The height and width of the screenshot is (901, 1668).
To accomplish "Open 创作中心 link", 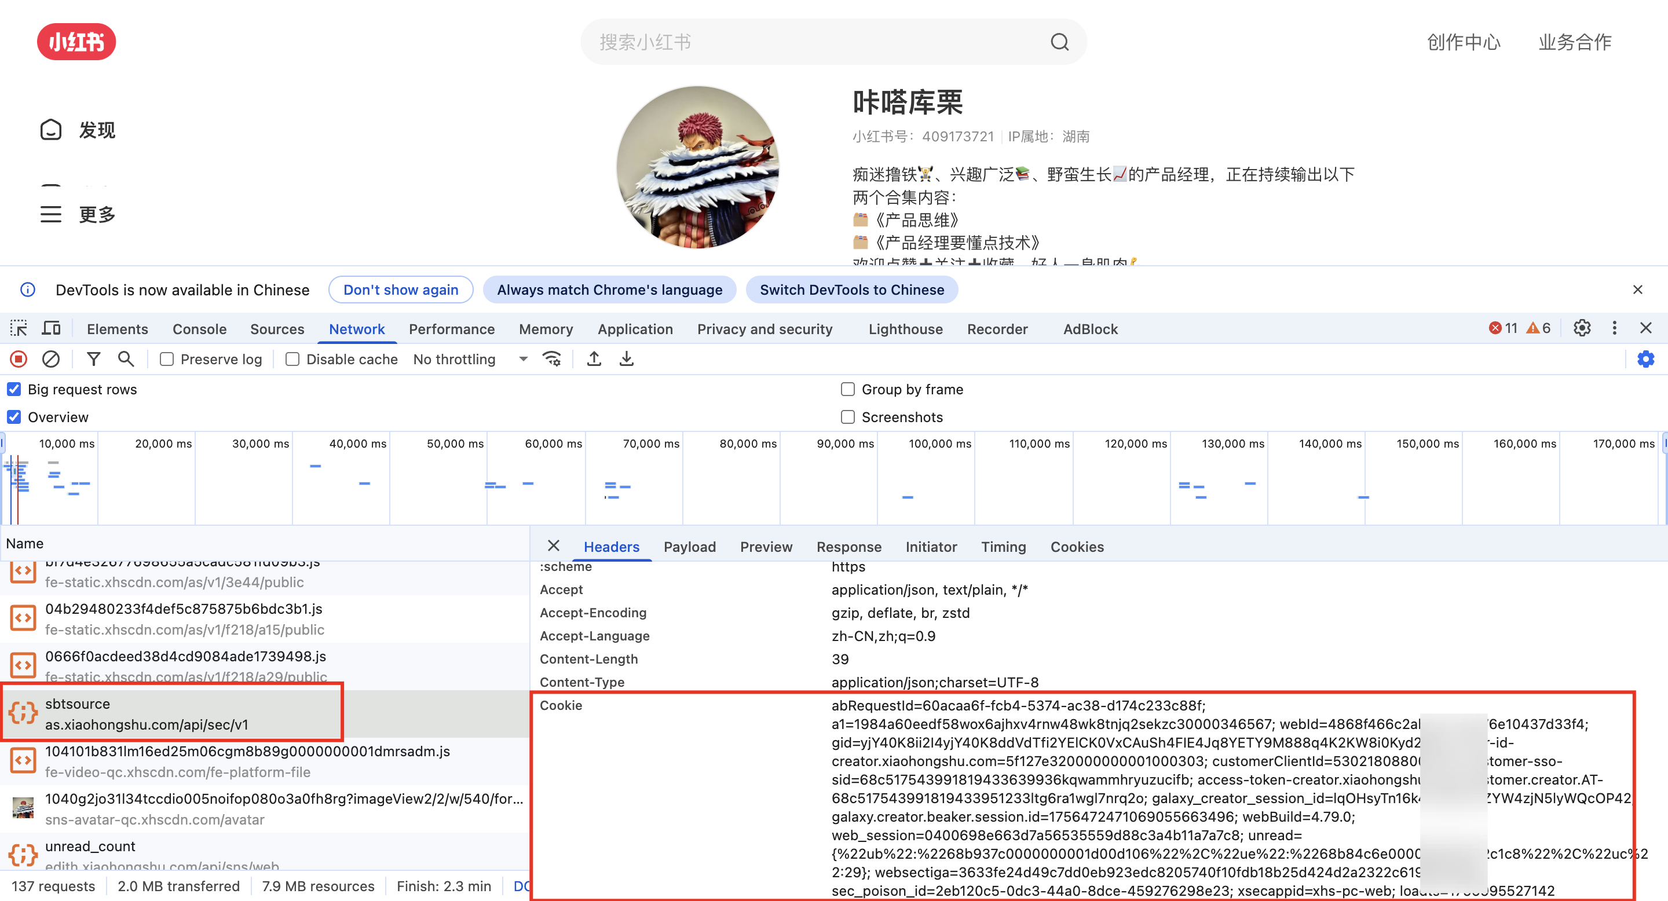I will click(1464, 42).
